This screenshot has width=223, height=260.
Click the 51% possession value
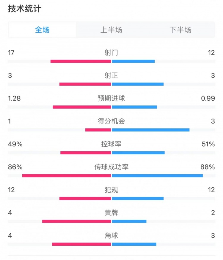click(x=208, y=144)
